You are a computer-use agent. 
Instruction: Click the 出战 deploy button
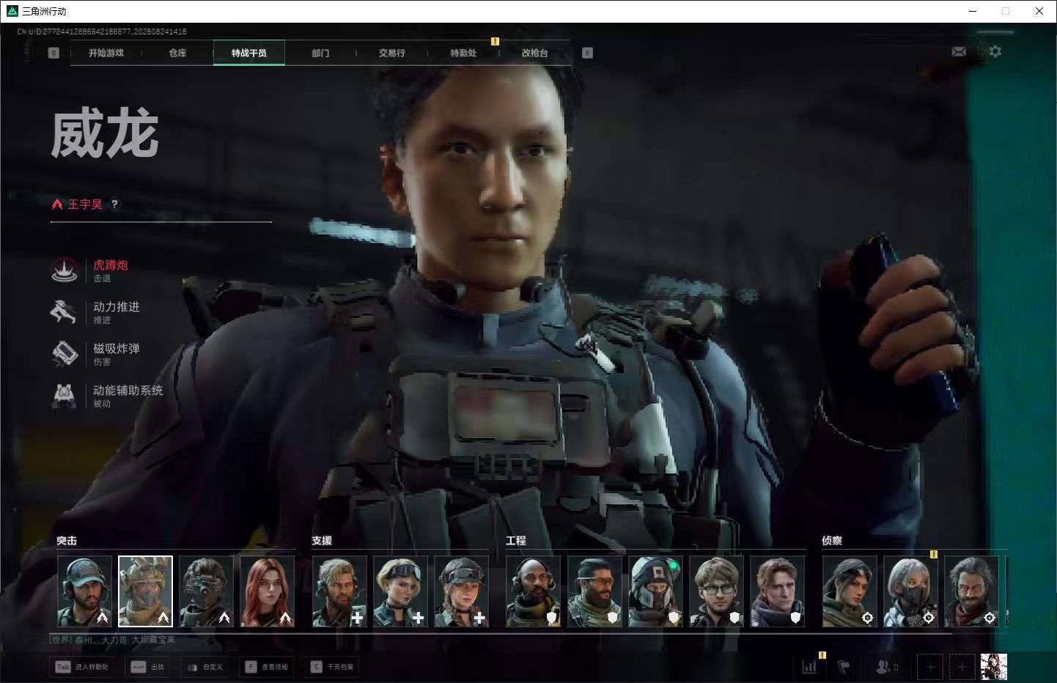tap(147, 667)
